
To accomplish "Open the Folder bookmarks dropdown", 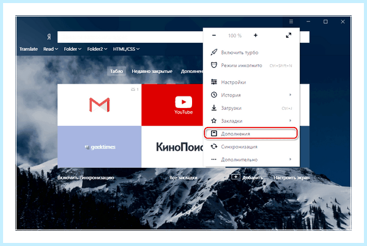I will click(x=73, y=49).
